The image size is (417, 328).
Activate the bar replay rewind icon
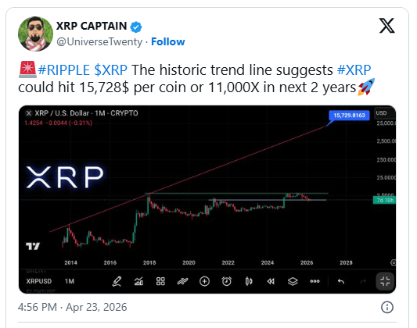coord(271,281)
